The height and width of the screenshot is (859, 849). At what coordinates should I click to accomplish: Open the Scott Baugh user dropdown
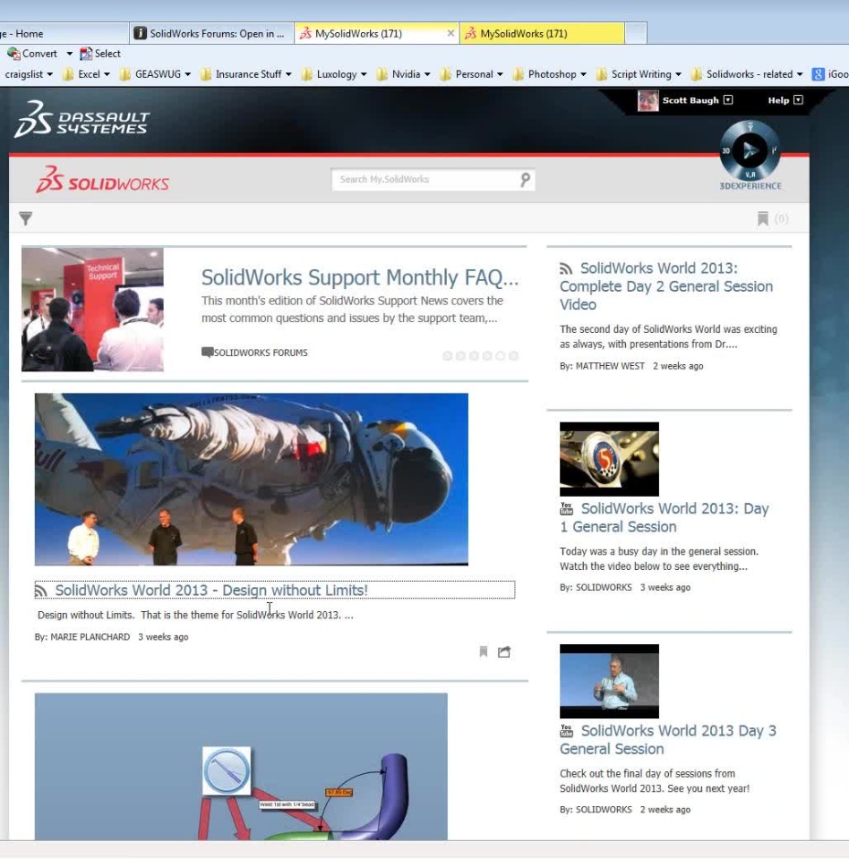[x=728, y=99]
